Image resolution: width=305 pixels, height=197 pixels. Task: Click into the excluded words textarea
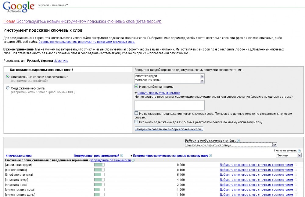(x=169, y=105)
